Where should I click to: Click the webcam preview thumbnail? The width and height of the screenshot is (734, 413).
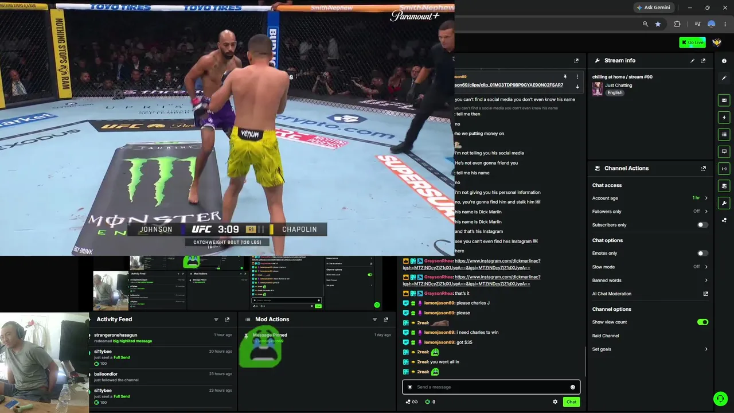point(45,363)
